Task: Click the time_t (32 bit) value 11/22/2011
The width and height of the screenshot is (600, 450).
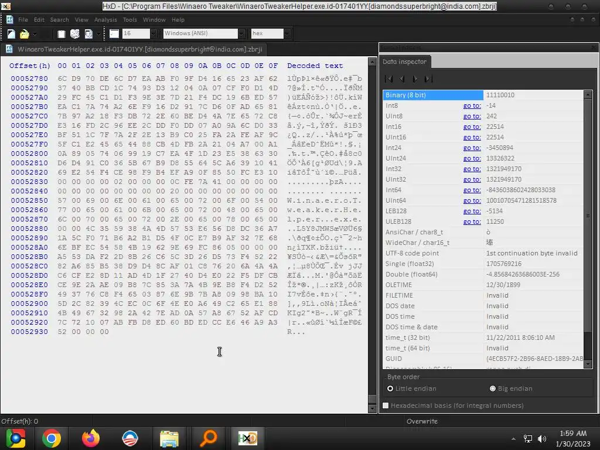Action: (520, 337)
